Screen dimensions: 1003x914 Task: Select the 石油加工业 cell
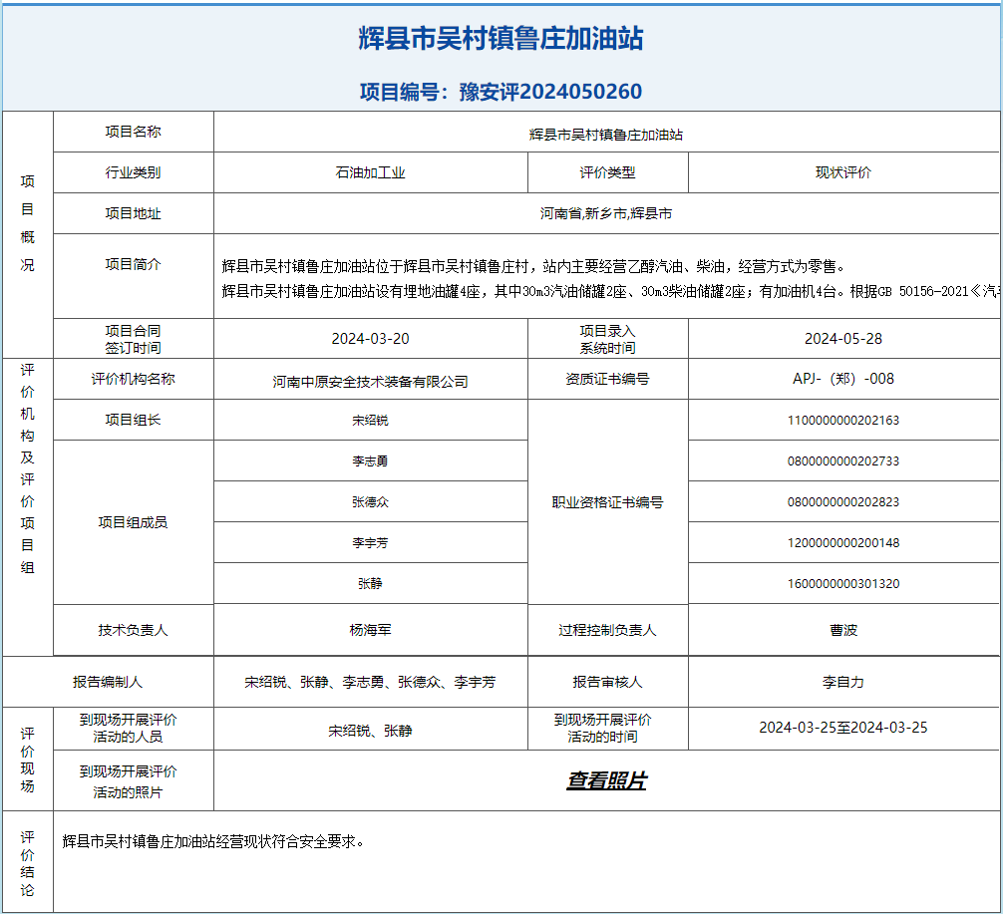[370, 172]
